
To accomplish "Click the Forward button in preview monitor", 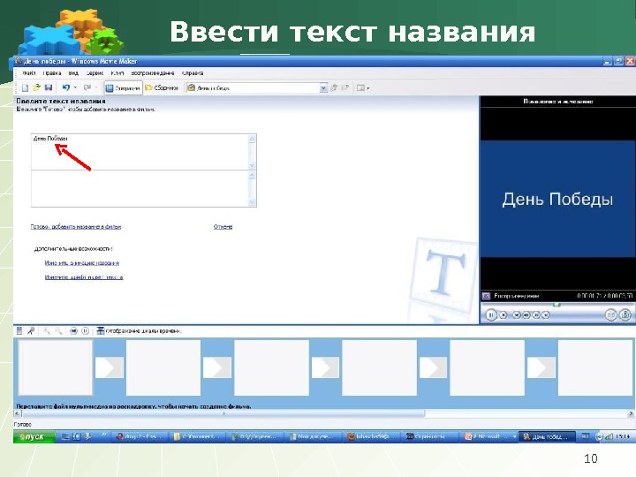I will coord(546,314).
